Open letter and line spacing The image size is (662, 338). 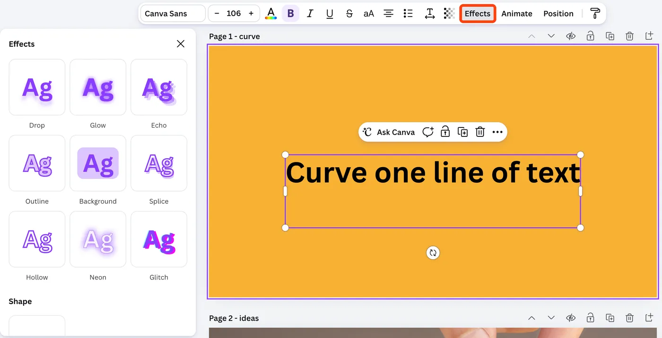[x=429, y=13]
